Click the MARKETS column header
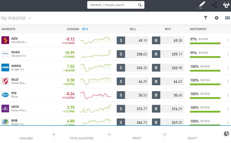231x143 pixels. click(x=8, y=29)
